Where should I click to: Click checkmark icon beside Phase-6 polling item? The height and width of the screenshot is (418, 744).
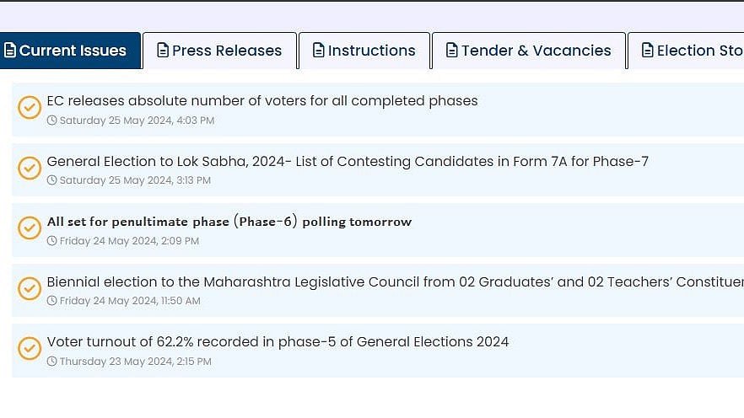[x=30, y=228]
